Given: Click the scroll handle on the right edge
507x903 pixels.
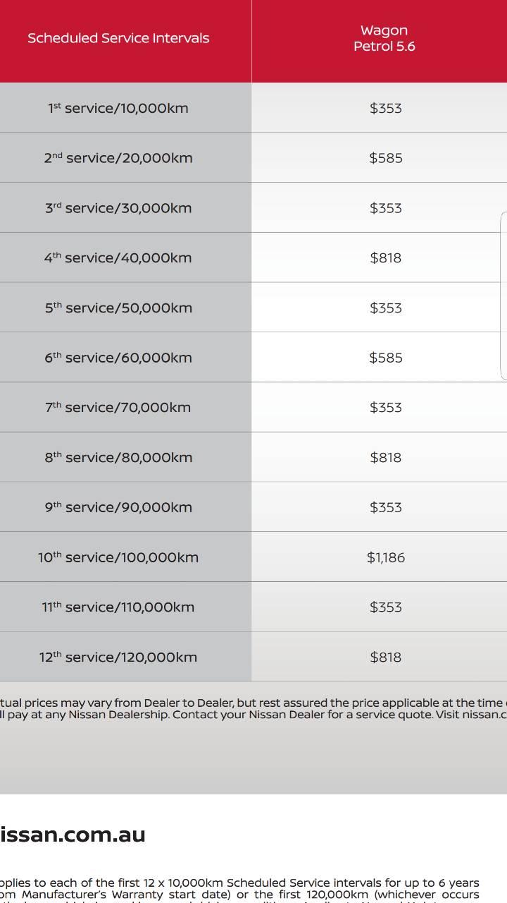Looking at the screenshot, I should click(x=503, y=296).
